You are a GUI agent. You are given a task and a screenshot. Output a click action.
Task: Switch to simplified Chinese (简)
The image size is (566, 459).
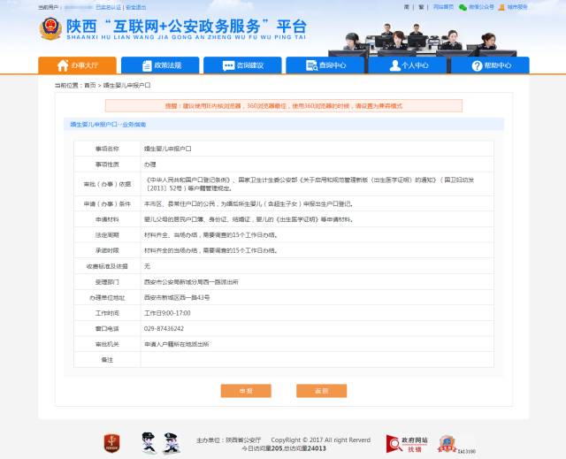click(407, 7)
